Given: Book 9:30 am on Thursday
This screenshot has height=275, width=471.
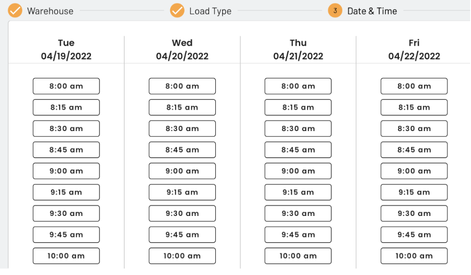Looking at the screenshot, I should 298,213.
